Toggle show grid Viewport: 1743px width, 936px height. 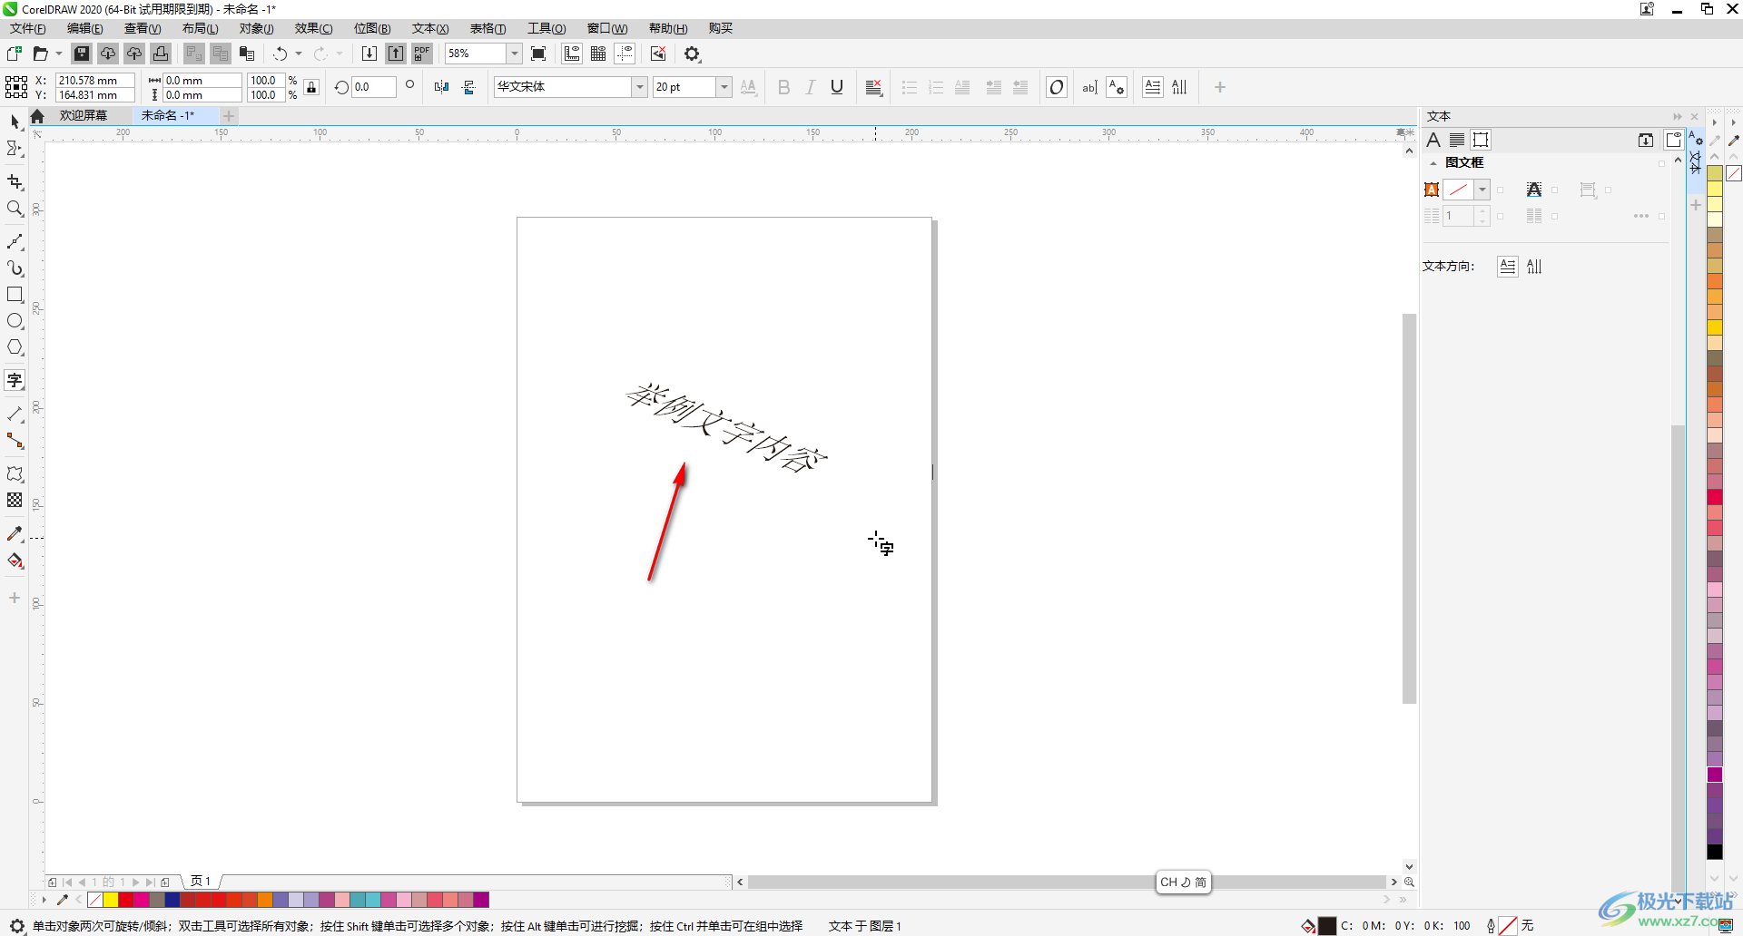point(598,54)
